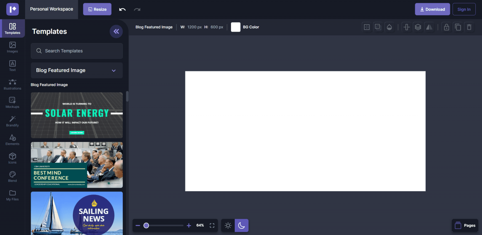Collapse the Templates panel with double chevron
The height and width of the screenshot is (235, 482).
(x=116, y=31)
